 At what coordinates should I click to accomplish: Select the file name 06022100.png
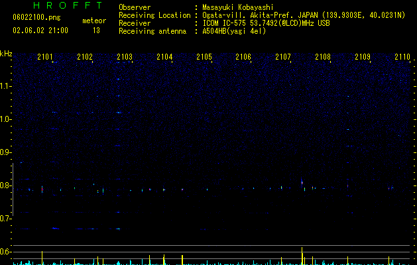[36, 17]
